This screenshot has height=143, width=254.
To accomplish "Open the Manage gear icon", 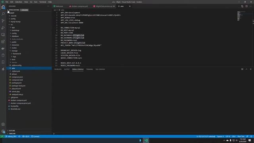I will click(3, 131).
